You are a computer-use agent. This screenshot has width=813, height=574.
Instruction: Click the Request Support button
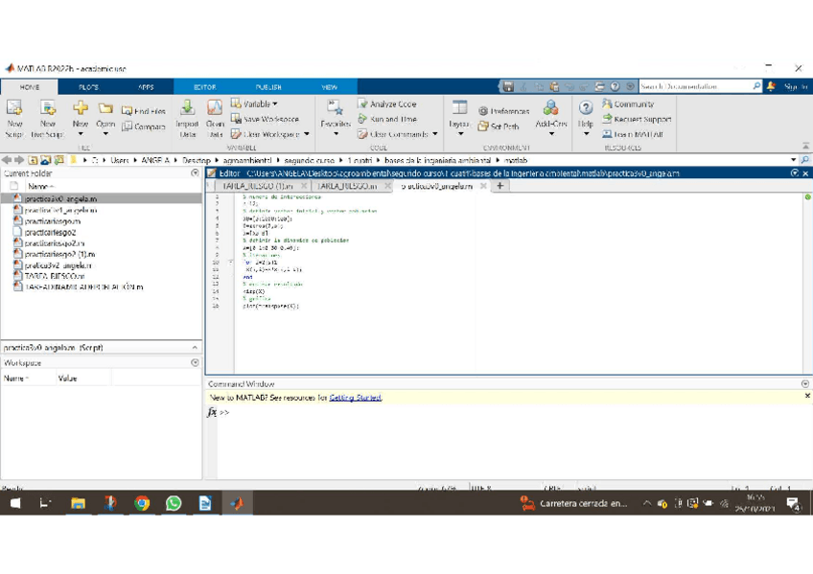click(x=641, y=119)
